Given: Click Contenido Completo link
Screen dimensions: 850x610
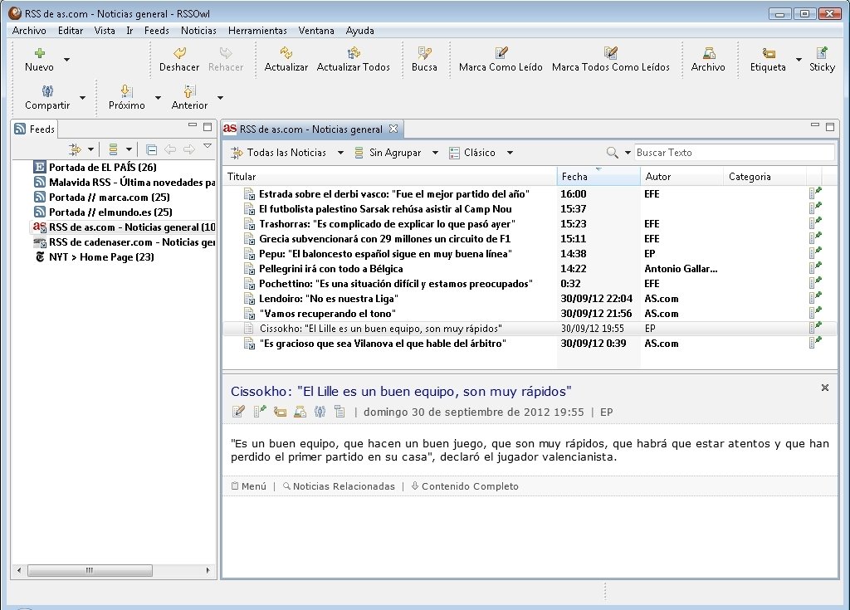Looking at the screenshot, I should click(x=465, y=486).
